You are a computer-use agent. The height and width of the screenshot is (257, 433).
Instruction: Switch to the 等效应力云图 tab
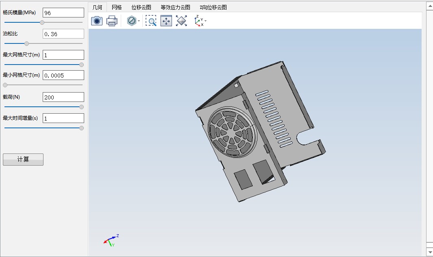tap(175, 7)
